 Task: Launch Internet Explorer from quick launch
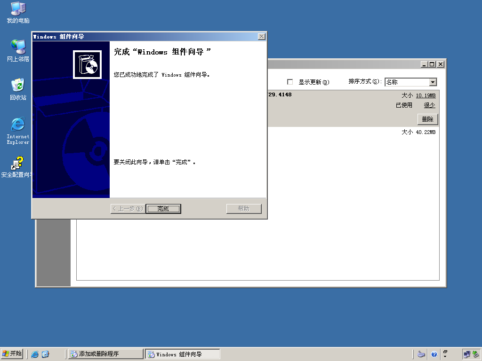(35, 354)
